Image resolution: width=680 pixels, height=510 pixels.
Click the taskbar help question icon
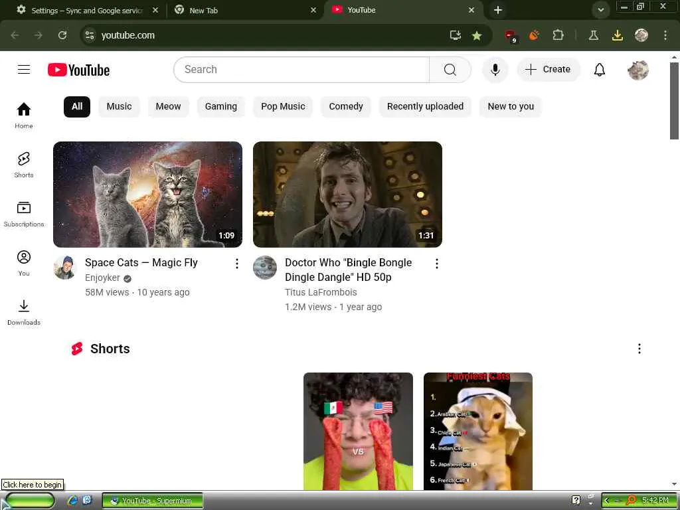[x=576, y=501]
